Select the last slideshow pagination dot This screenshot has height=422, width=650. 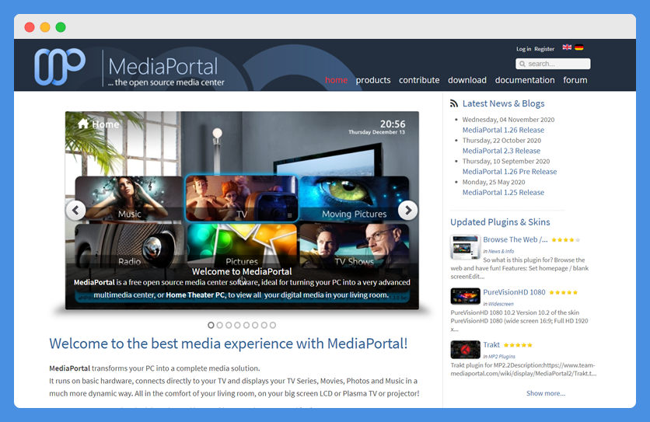[x=272, y=325]
